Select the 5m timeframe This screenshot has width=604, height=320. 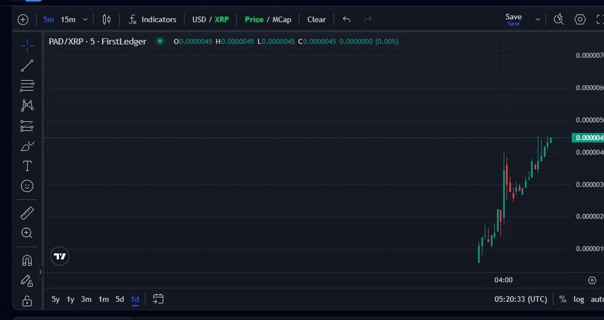point(49,20)
